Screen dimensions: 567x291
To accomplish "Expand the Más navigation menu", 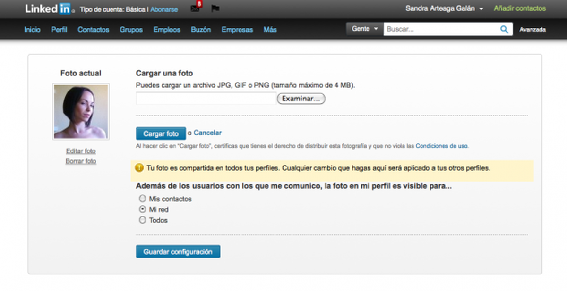I will coord(270,29).
